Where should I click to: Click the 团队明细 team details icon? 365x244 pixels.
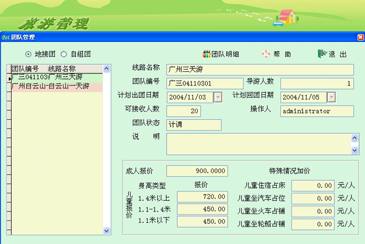207,54
